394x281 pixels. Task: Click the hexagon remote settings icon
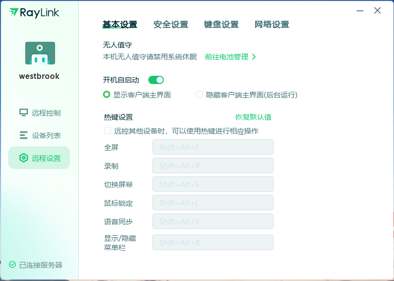(24, 158)
